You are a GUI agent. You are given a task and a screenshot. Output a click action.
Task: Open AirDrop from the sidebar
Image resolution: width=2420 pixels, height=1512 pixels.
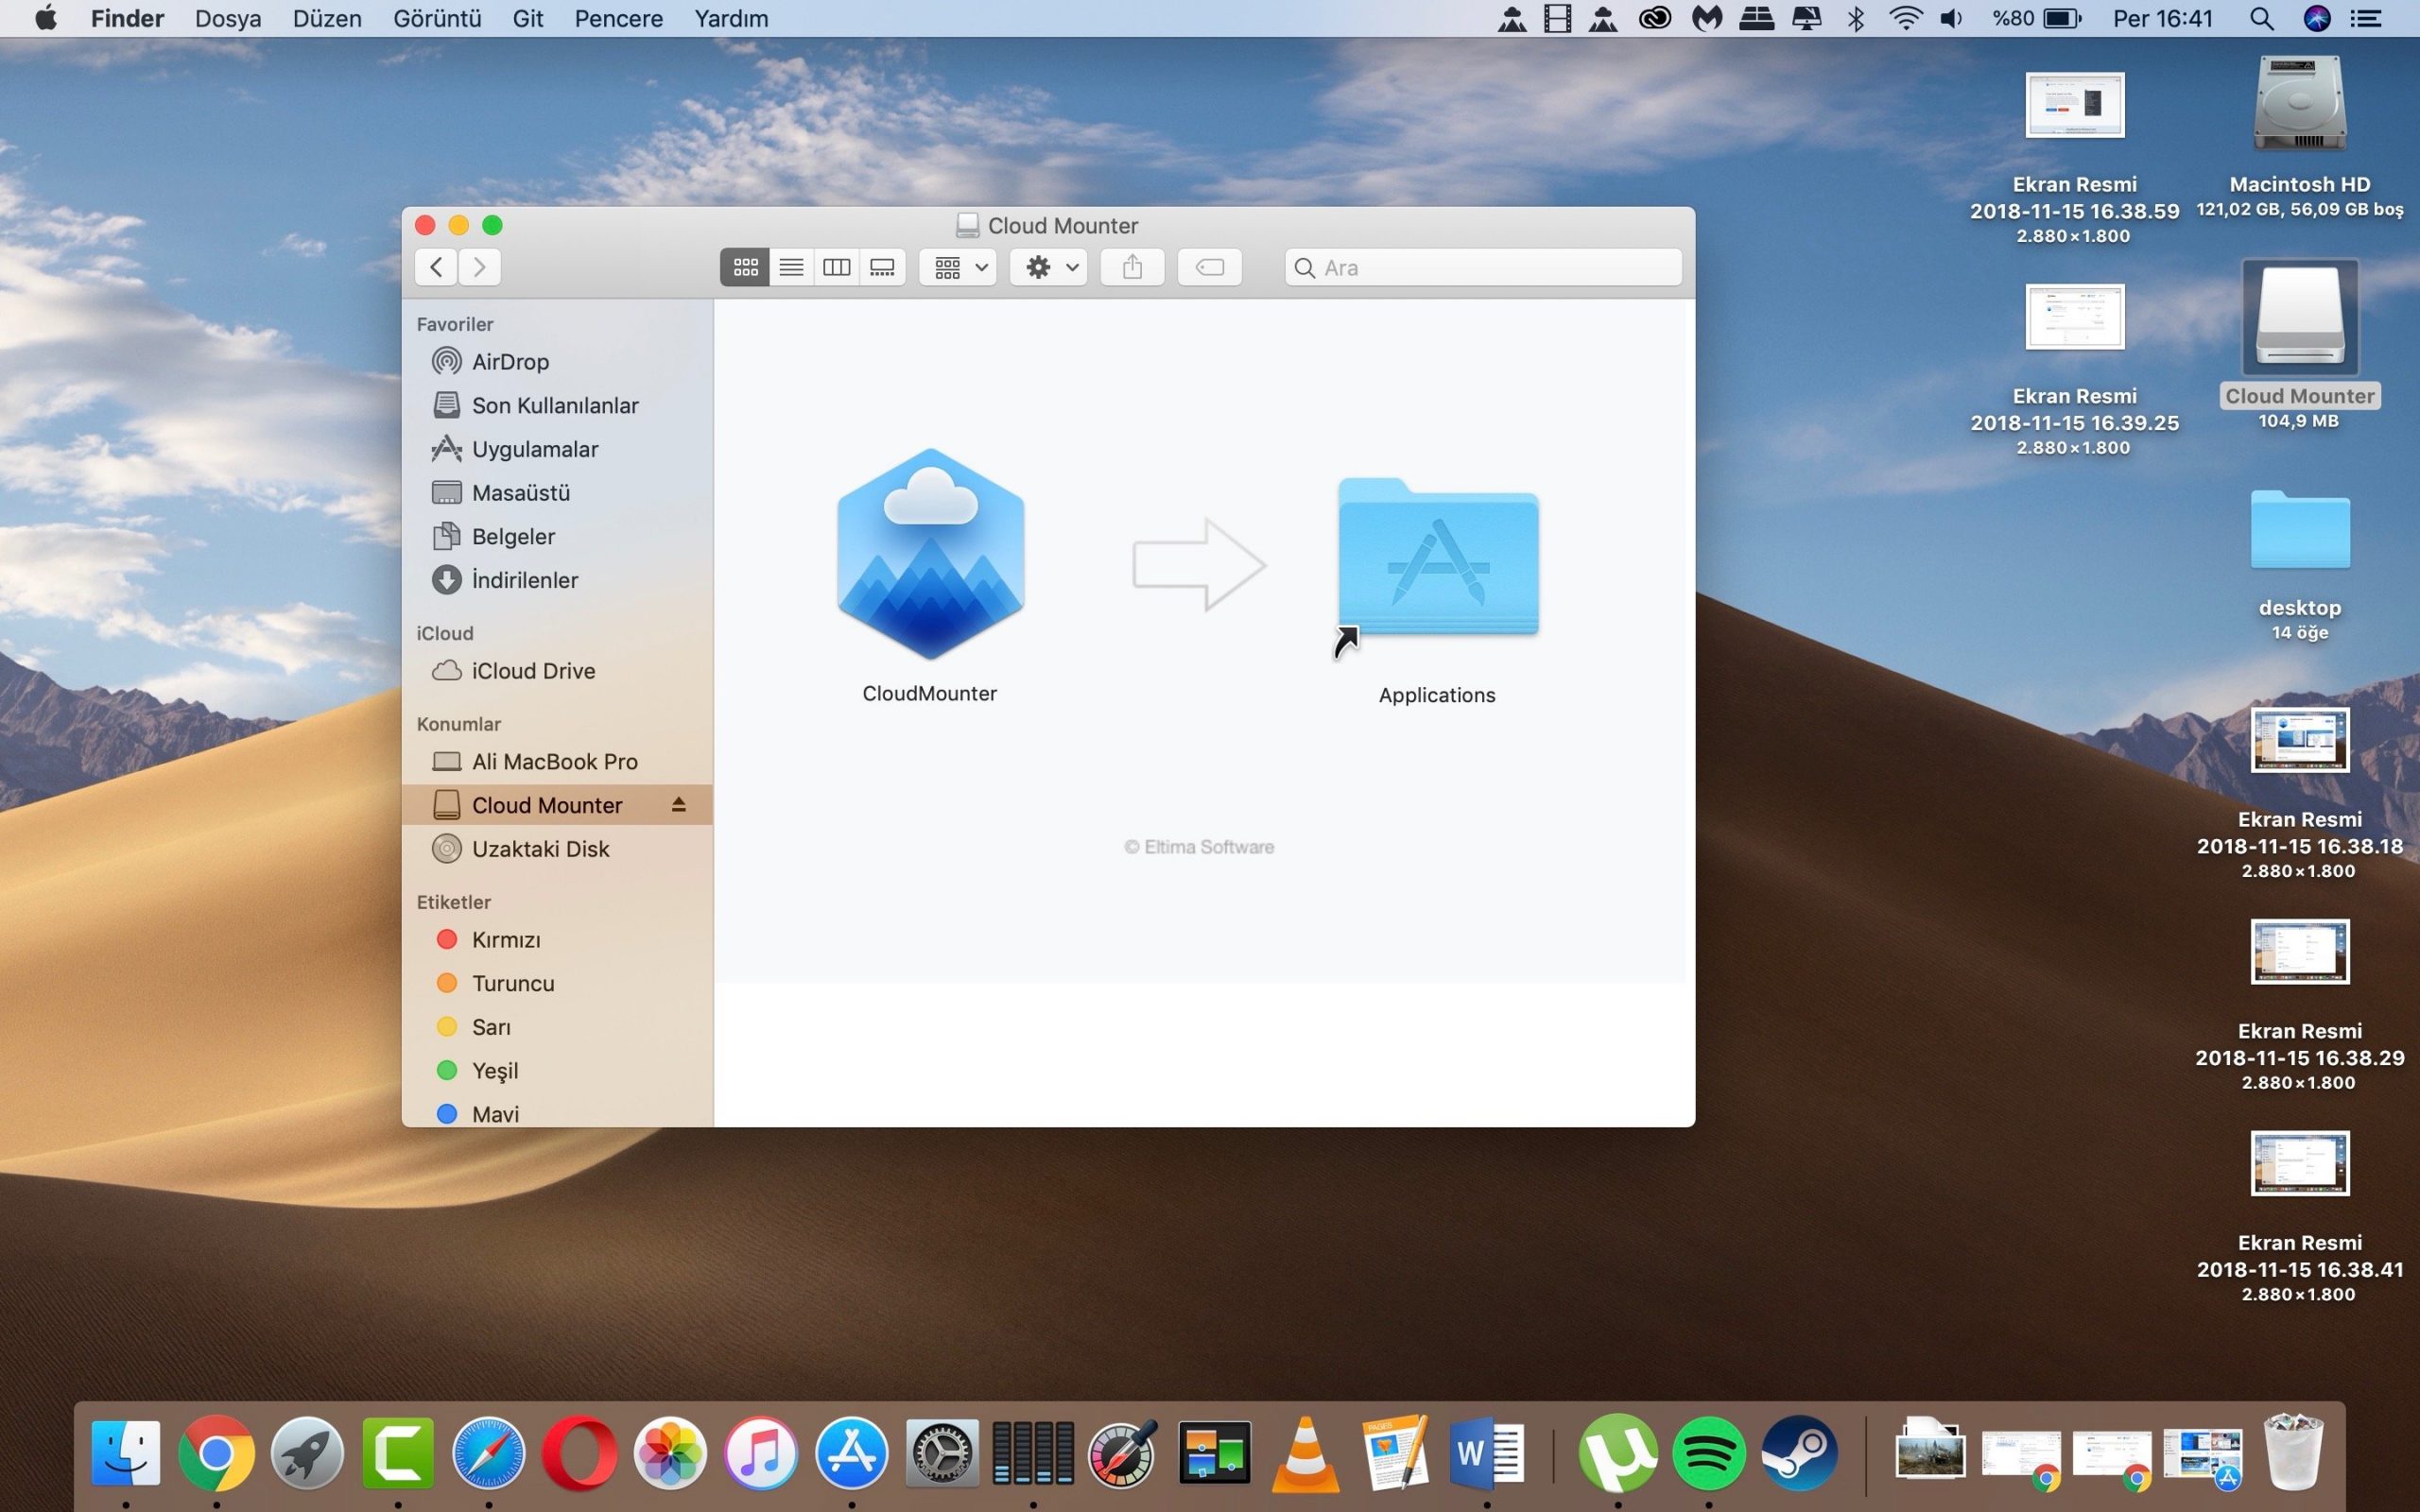click(x=510, y=362)
